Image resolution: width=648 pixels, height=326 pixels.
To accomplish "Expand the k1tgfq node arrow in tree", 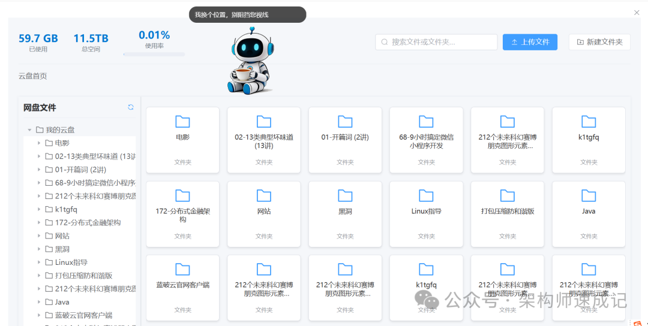I will tap(39, 209).
